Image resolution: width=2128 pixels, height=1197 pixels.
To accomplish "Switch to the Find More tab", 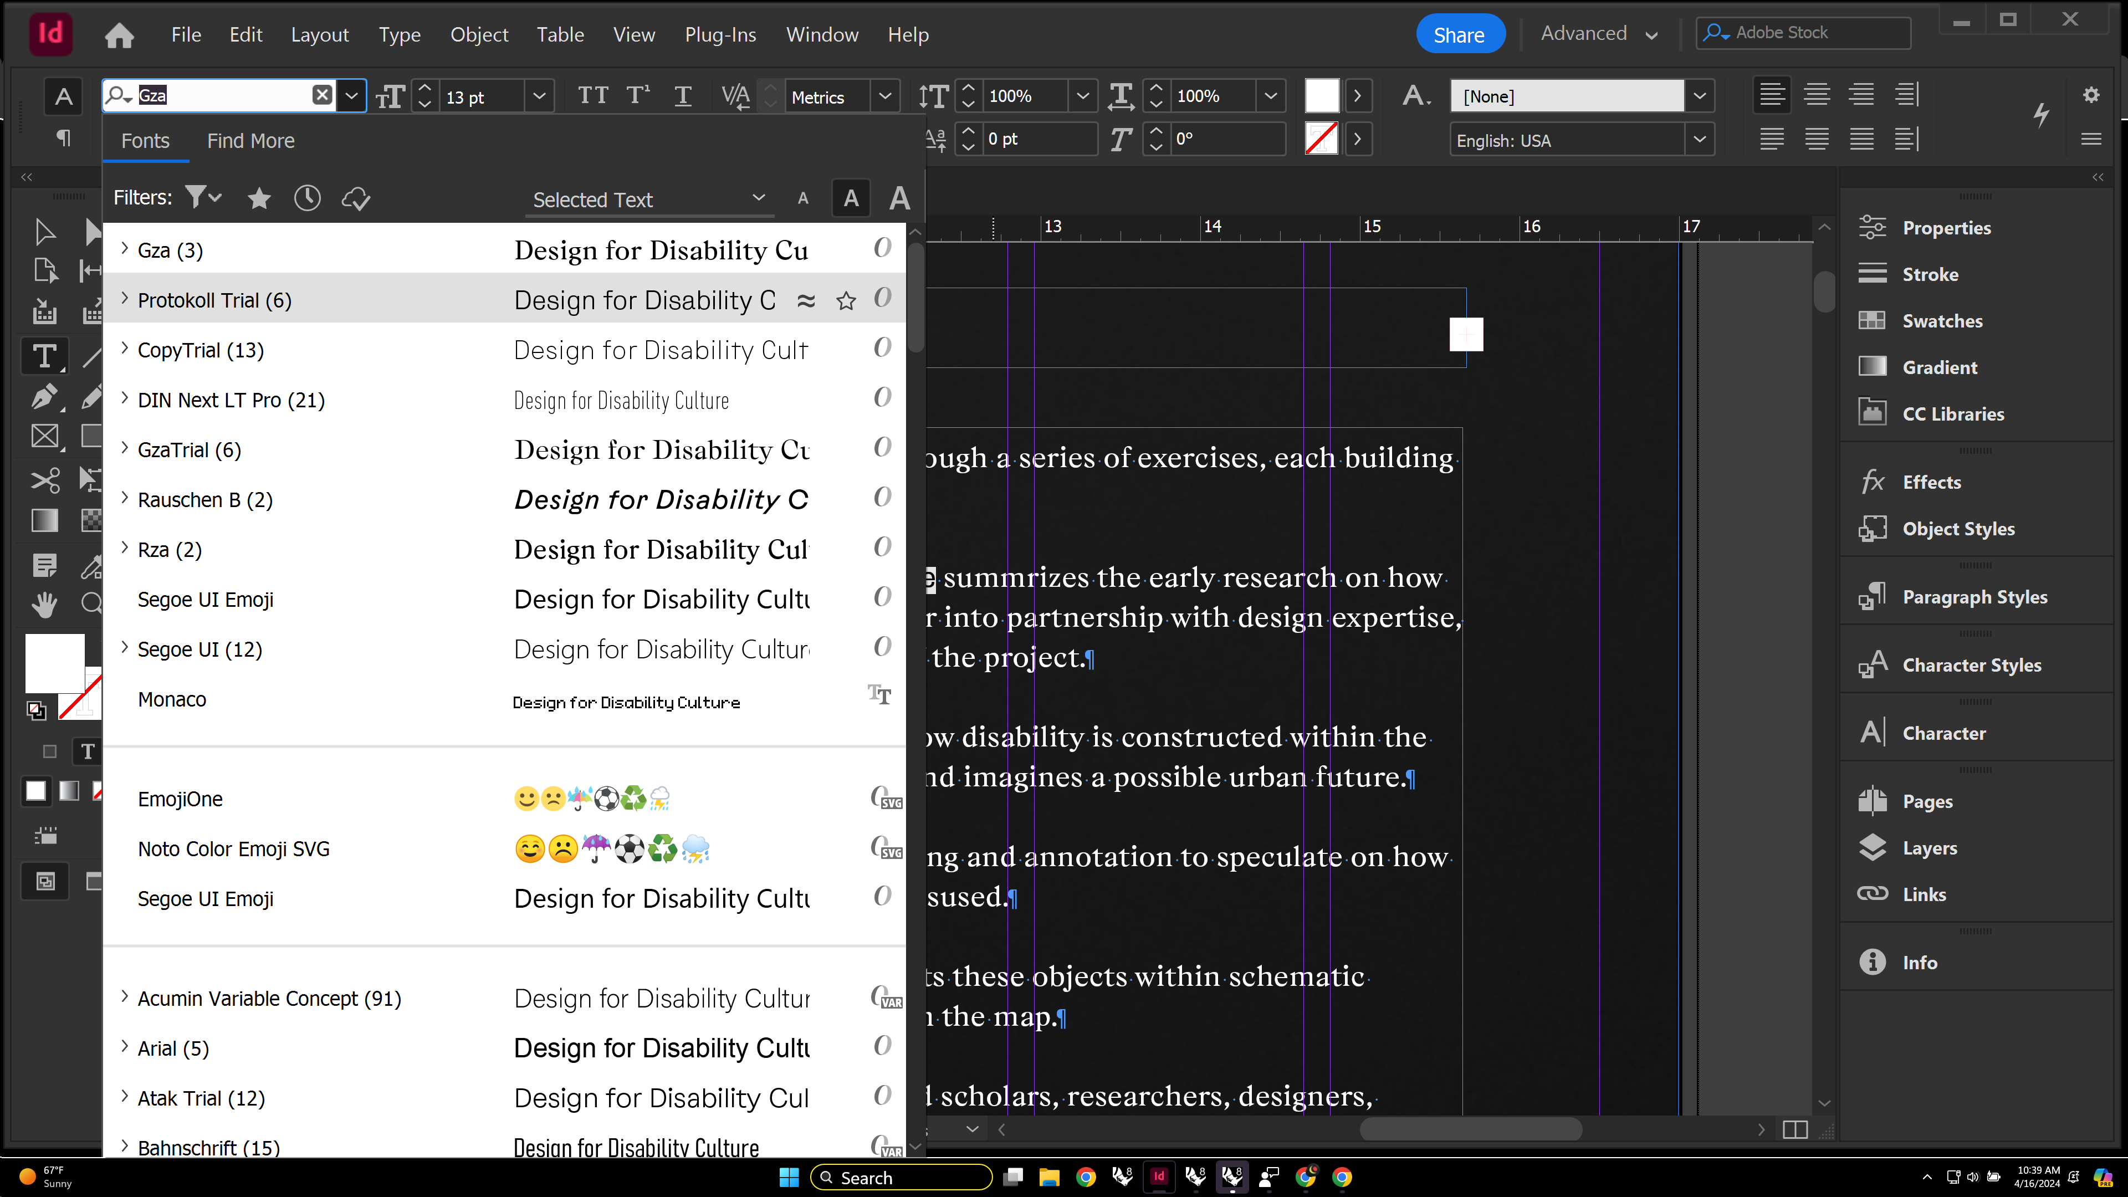I will pyautogui.click(x=250, y=140).
